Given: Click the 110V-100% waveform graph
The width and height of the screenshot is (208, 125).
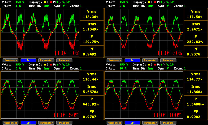Looking at the screenshot, I should (144, 95).
